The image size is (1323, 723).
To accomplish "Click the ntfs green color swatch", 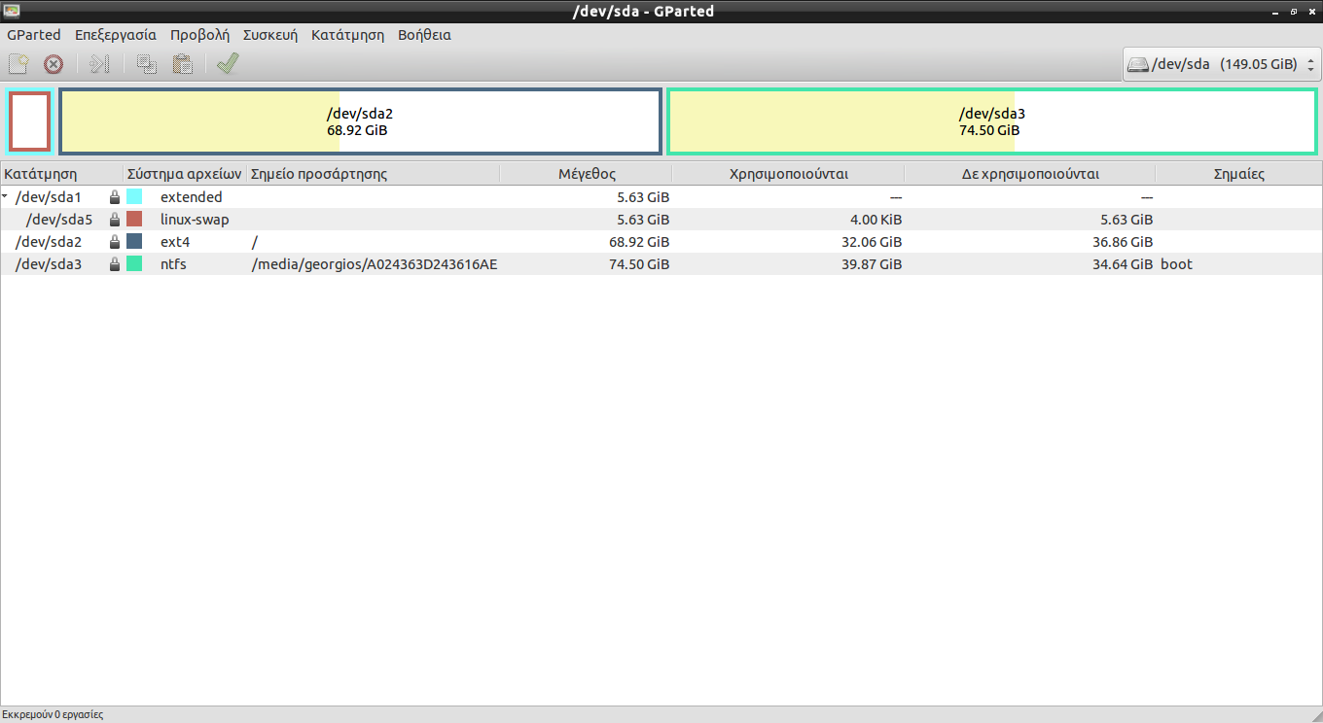I will (134, 264).
